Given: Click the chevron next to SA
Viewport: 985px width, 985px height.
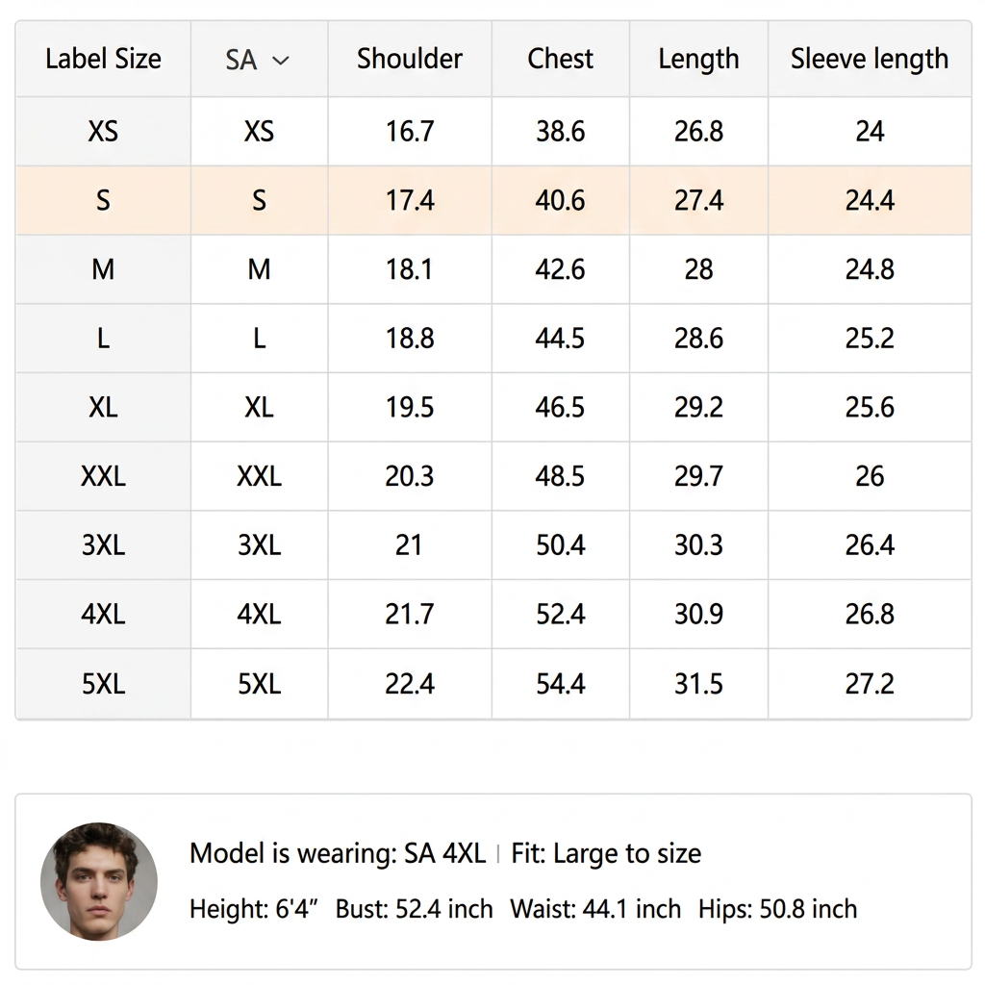Looking at the screenshot, I should [280, 61].
